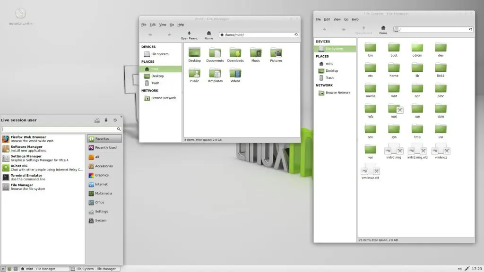This screenshot has height=272, width=484.
Task: Click Open Parent in mint window
Action: coord(189,35)
